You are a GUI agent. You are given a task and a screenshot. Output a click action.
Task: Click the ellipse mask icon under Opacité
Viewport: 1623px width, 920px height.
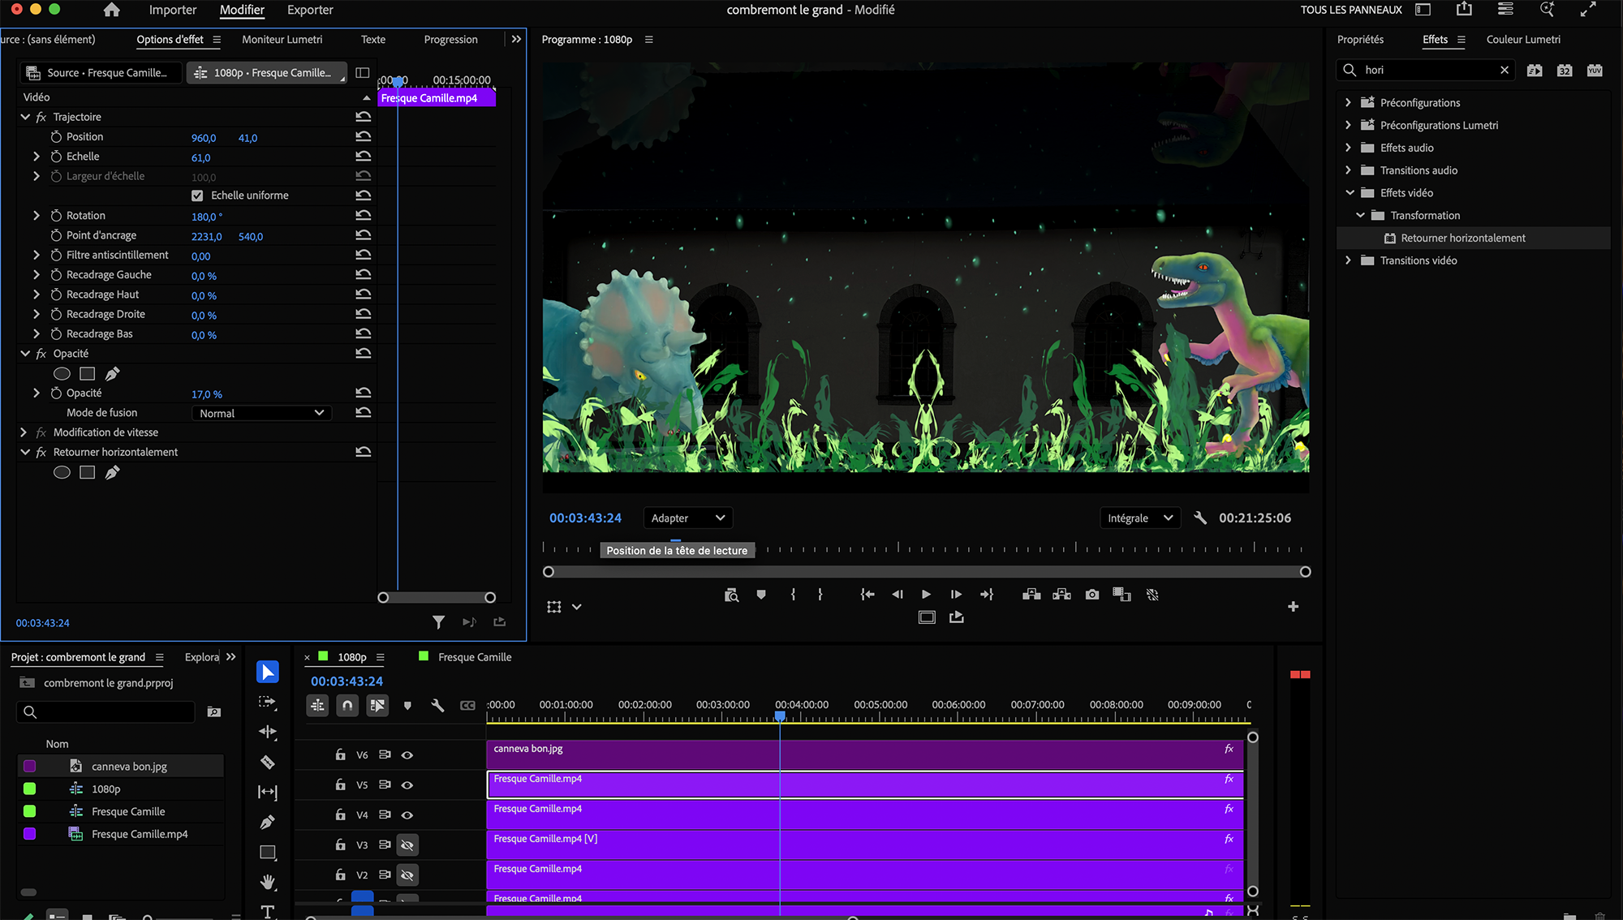pos(62,374)
